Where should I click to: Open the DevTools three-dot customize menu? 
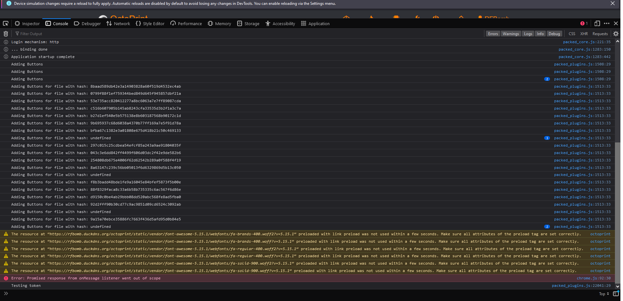607,24
